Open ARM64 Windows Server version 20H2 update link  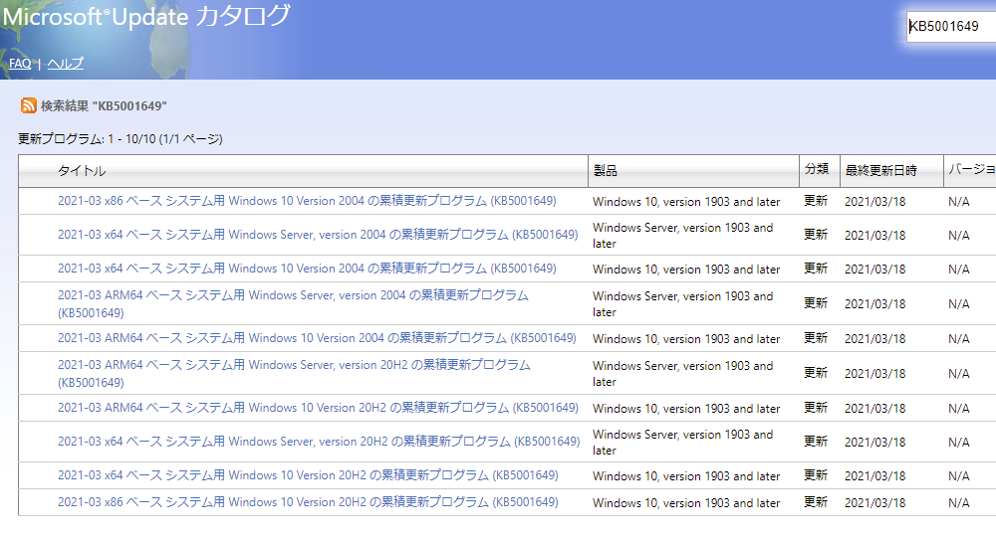pyautogui.click(x=294, y=374)
